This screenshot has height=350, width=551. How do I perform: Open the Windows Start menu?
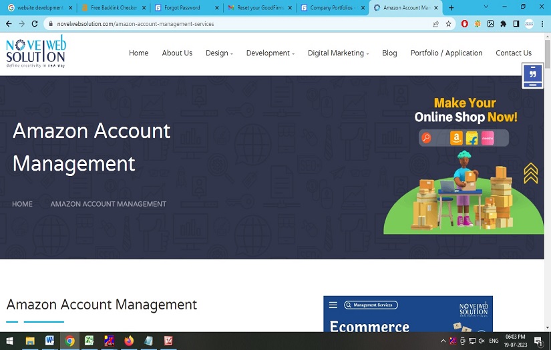pyautogui.click(x=9, y=341)
